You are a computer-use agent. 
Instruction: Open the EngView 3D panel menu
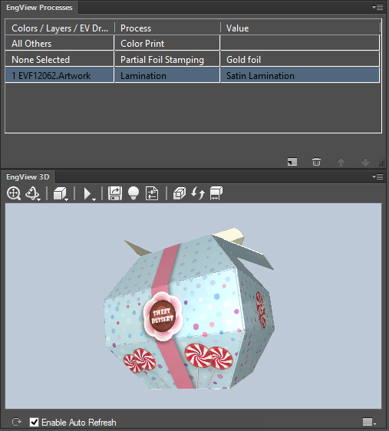click(377, 176)
